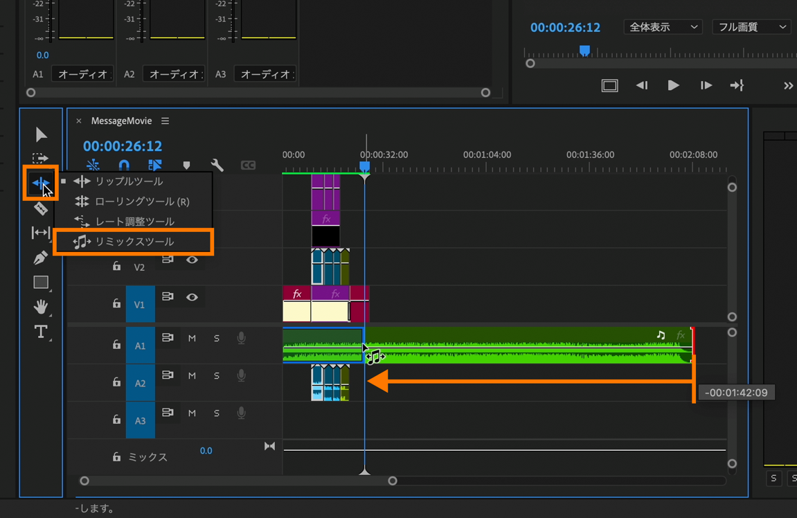This screenshot has width=797, height=518.
Task: Play the program monitor
Action: coord(674,85)
